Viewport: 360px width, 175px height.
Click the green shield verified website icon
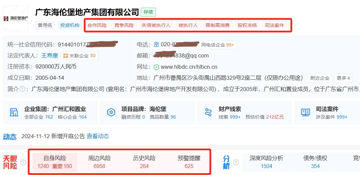point(156,67)
